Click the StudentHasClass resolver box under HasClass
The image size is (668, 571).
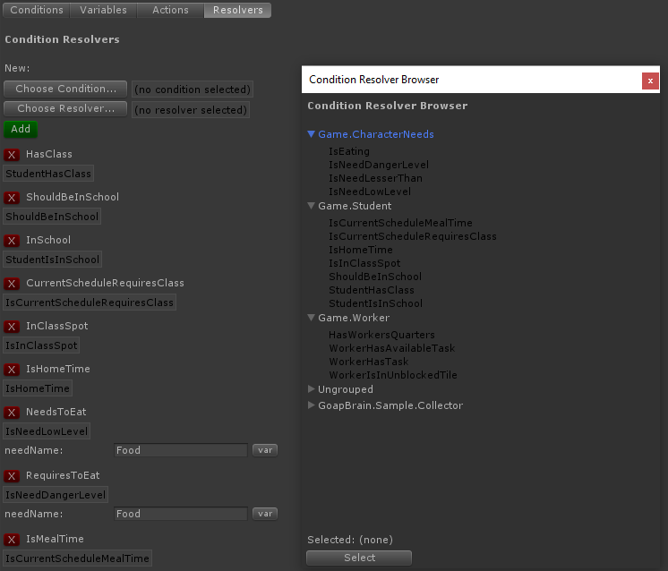[x=48, y=174]
